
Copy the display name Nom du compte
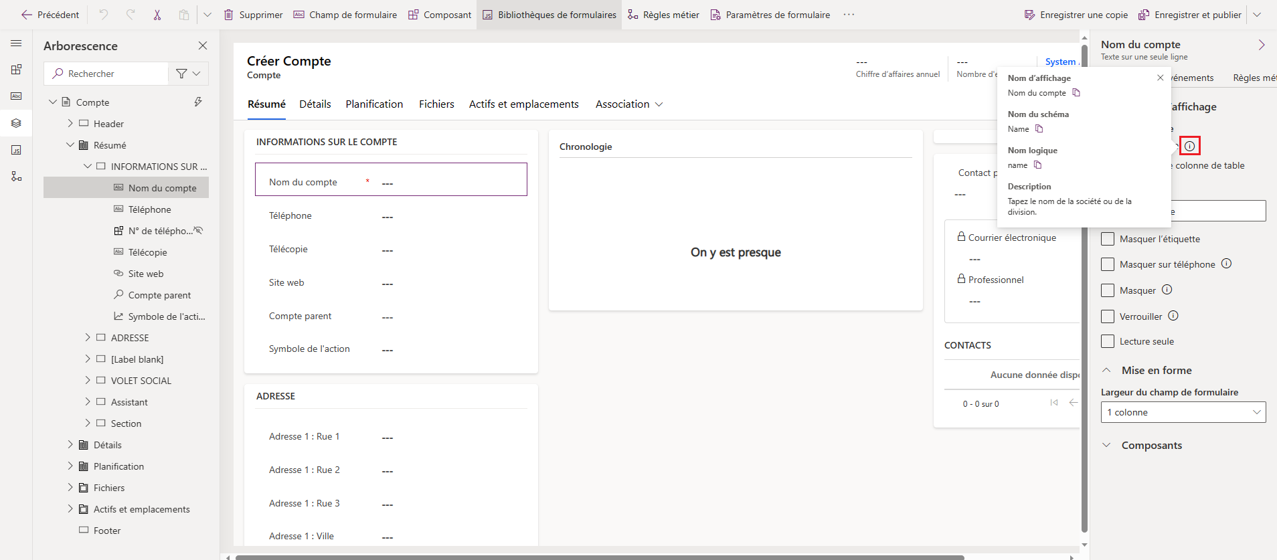click(1076, 92)
